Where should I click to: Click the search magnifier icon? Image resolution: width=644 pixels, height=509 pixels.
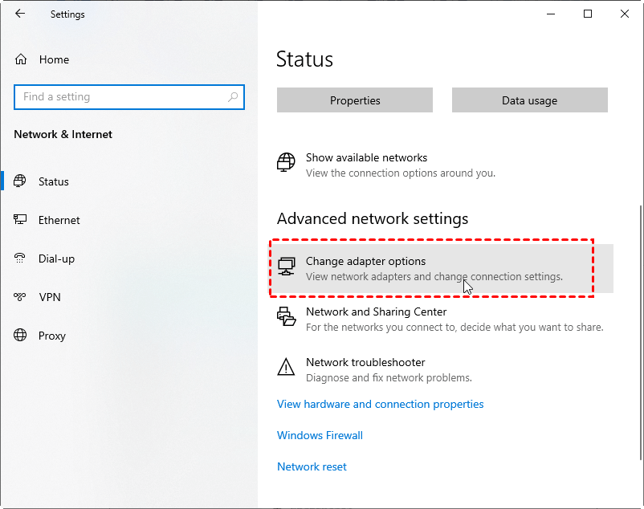(x=233, y=97)
